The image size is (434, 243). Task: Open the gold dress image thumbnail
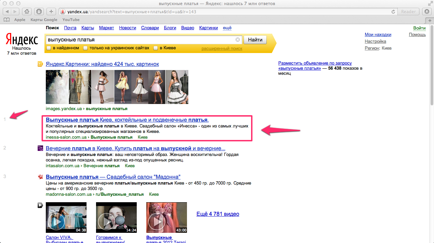(80, 87)
